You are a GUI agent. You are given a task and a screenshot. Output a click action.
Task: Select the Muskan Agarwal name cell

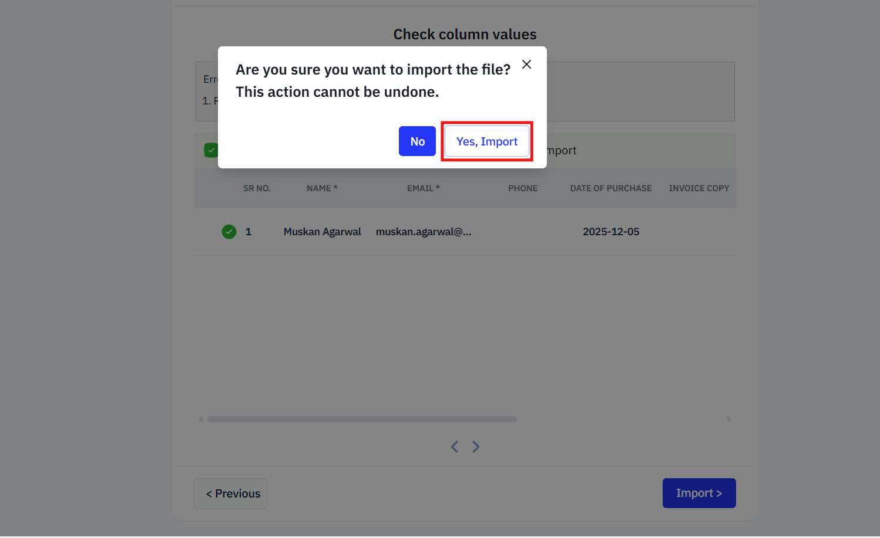322,232
